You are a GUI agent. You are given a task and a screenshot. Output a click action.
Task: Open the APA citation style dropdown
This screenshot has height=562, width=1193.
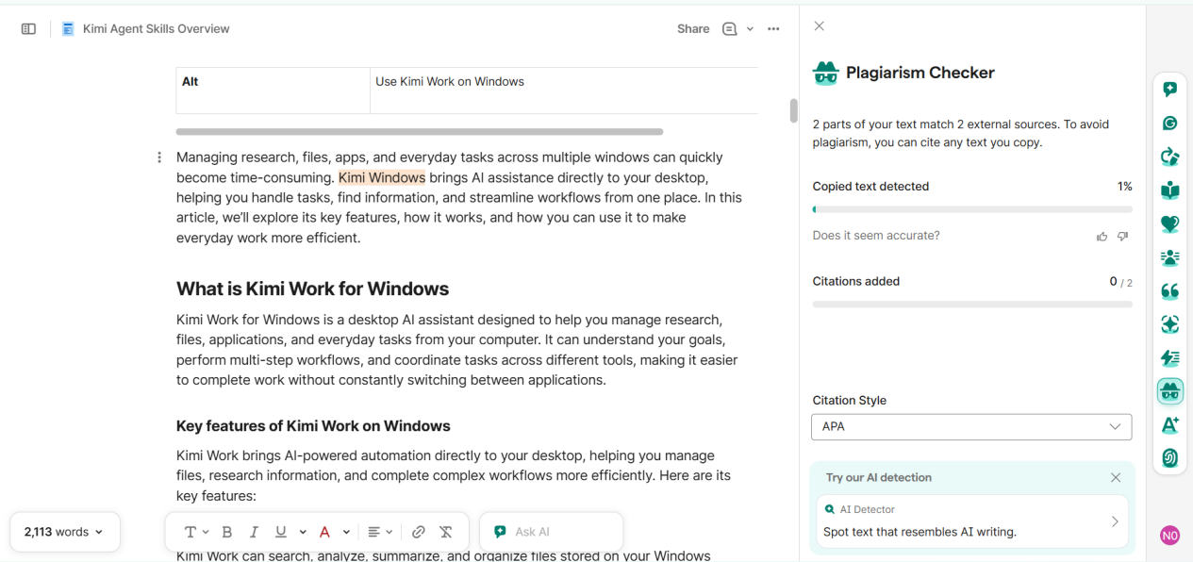pos(971,426)
